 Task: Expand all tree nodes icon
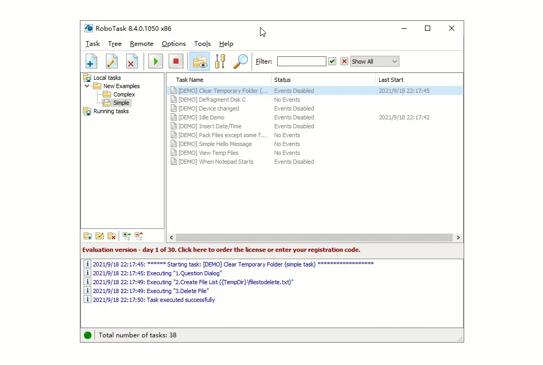pos(127,236)
